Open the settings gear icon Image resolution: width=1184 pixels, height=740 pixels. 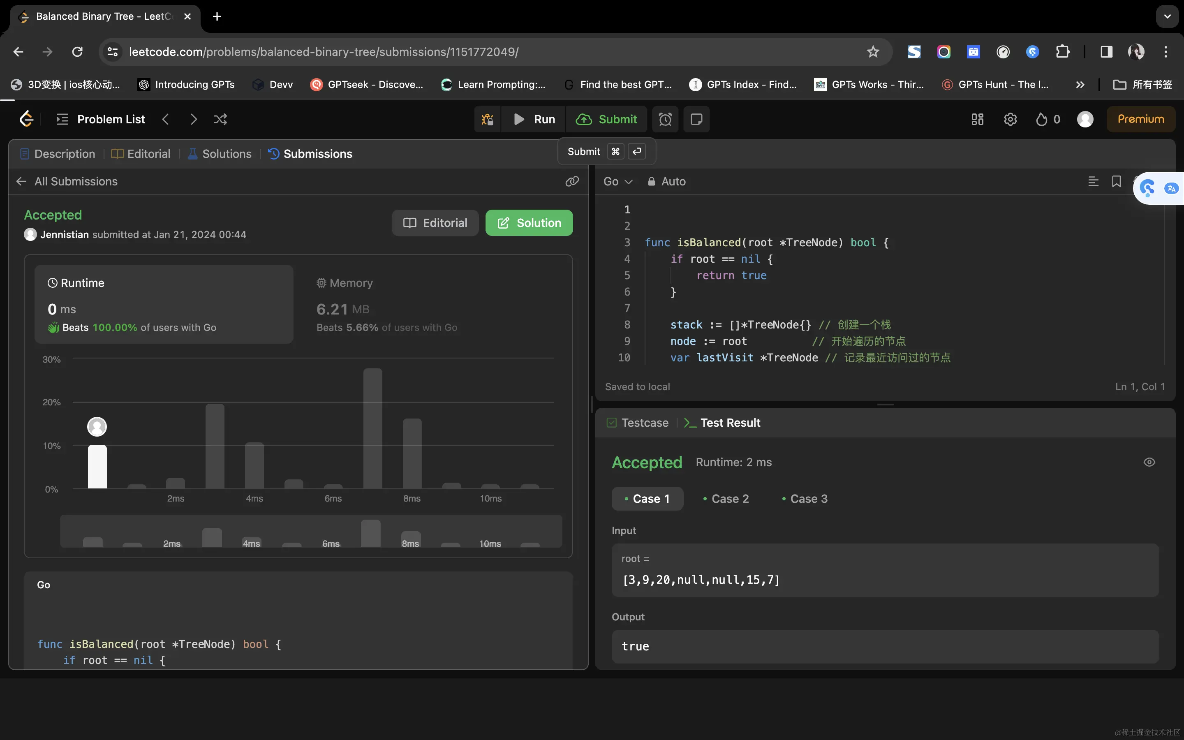pyautogui.click(x=1010, y=119)
